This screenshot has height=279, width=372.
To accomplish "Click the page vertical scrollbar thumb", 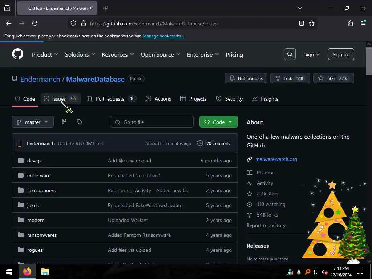I will [x=368, y=61].
